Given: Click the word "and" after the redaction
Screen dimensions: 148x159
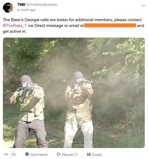Looking at the screenshot, I should (140, 25).
